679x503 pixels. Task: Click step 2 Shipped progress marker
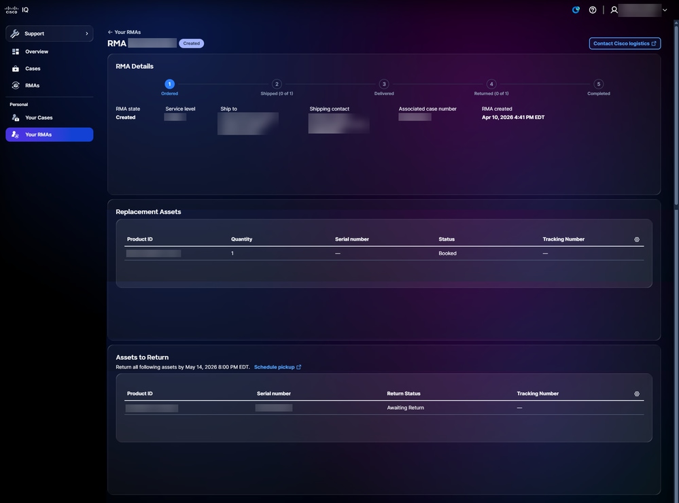[x=277, y=84]
